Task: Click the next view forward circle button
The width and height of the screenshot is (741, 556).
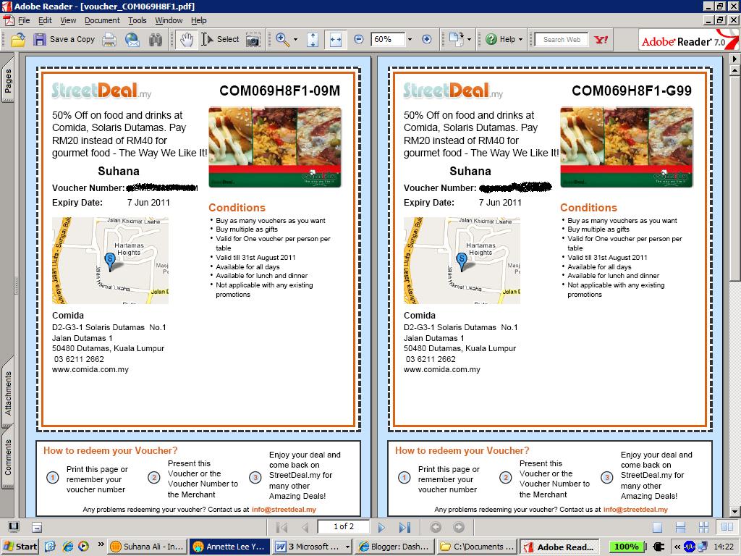Action: 458,527
